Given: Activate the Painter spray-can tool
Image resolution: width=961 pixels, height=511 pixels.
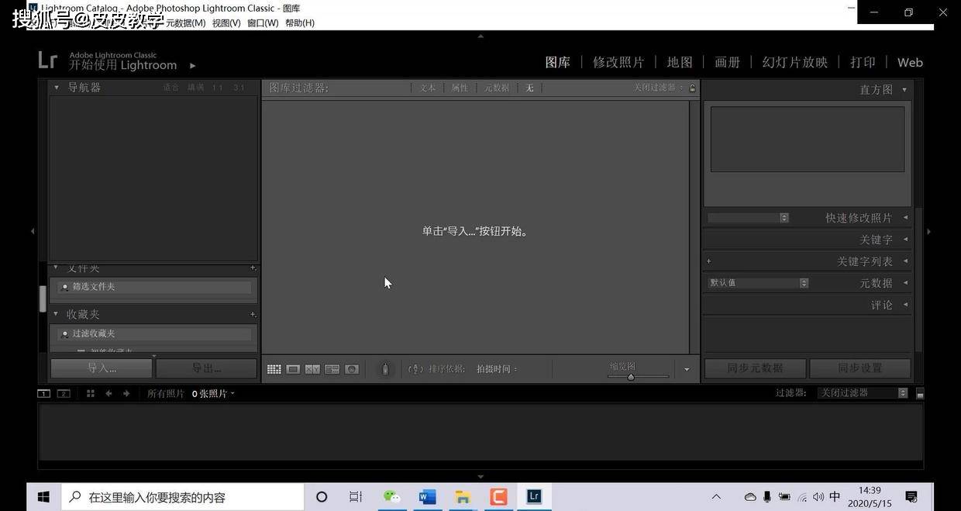Looking at the screenshot, I should 384,368.
